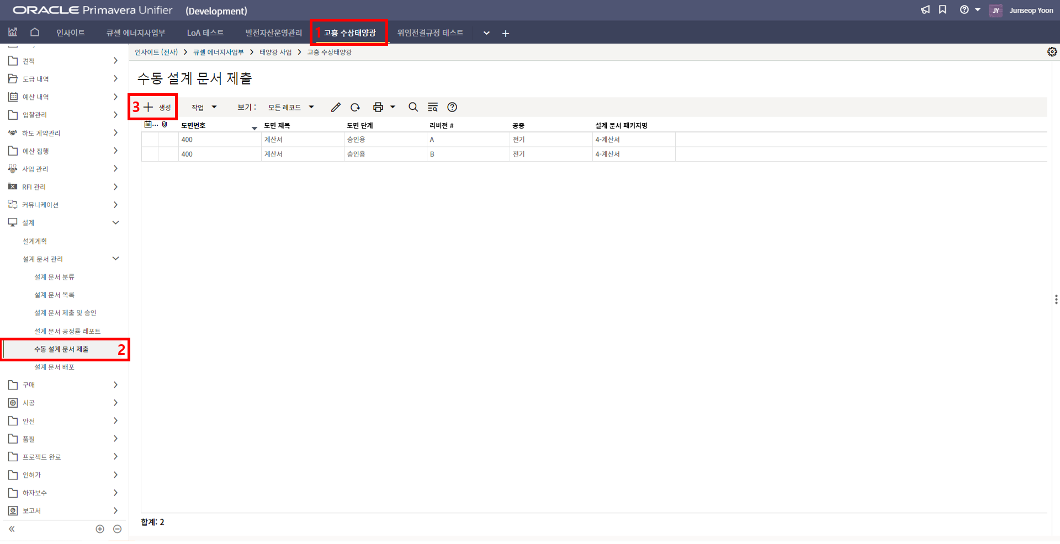Open the 작업 dropdown menu
1060x544 pixels.
point(204,107)
